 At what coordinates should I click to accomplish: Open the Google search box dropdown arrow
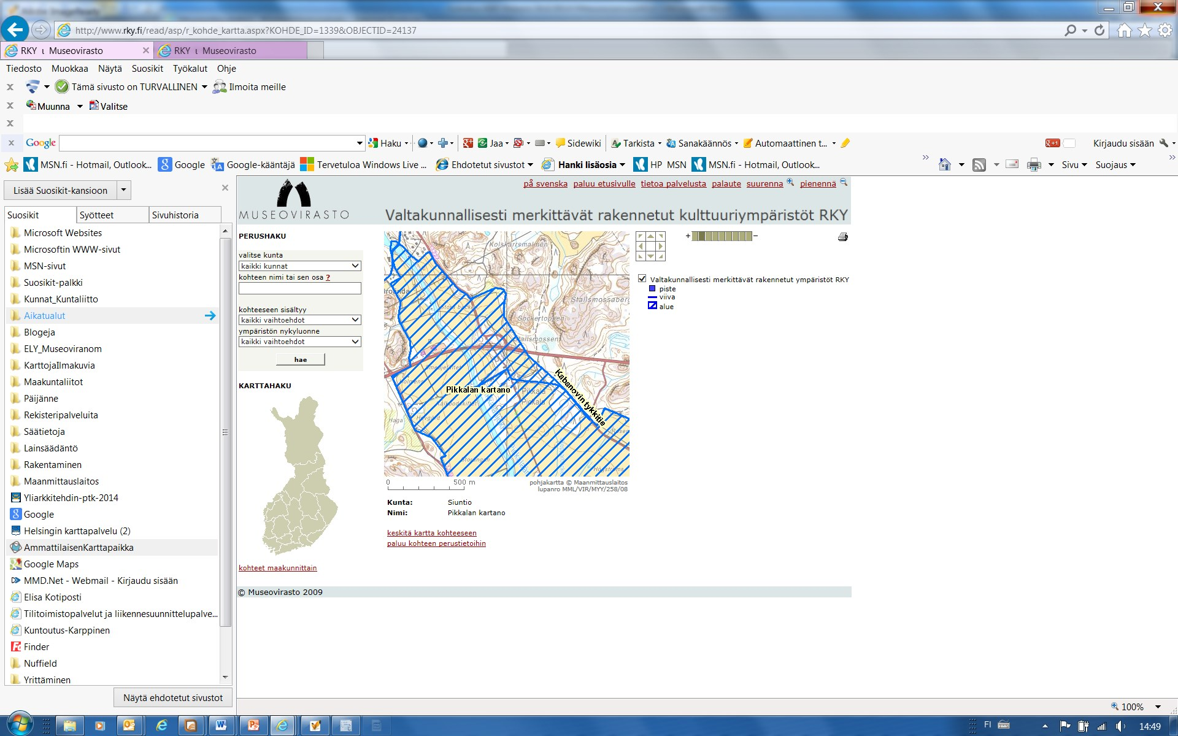point(360,143)
